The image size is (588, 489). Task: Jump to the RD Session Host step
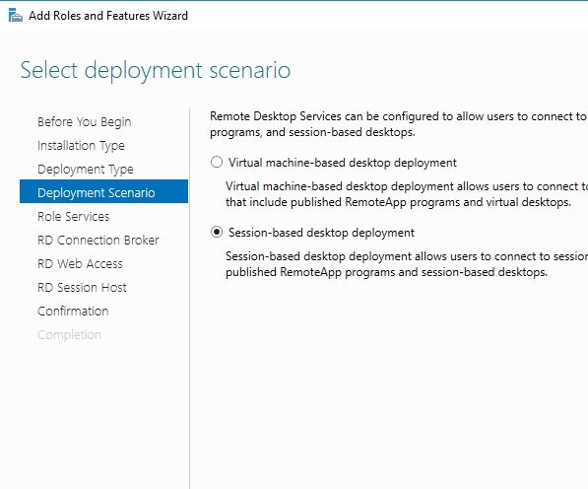[82, 288]
